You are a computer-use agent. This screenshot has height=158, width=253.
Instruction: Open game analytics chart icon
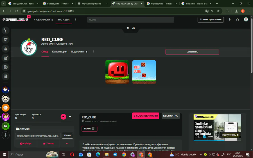pyautogui.click(x=134, y=28)
